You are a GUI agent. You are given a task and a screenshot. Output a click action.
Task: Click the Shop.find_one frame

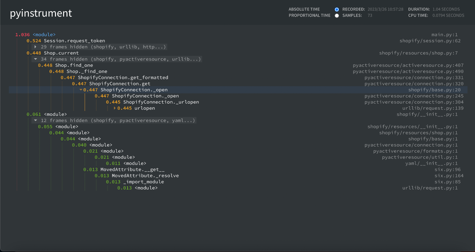[74, 65]
